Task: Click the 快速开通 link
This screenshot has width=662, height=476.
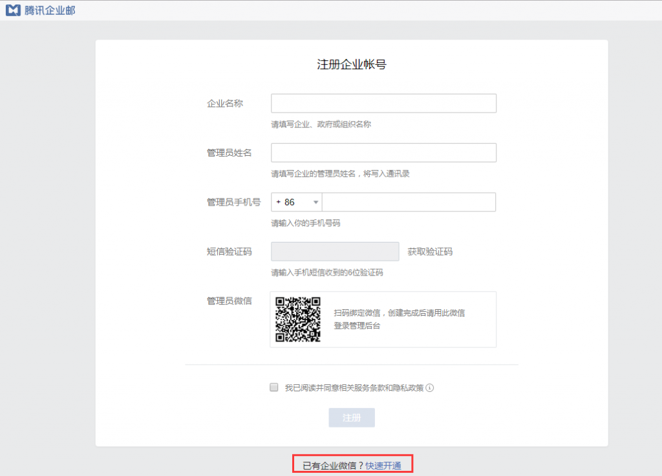Action: tap(383, 466)
